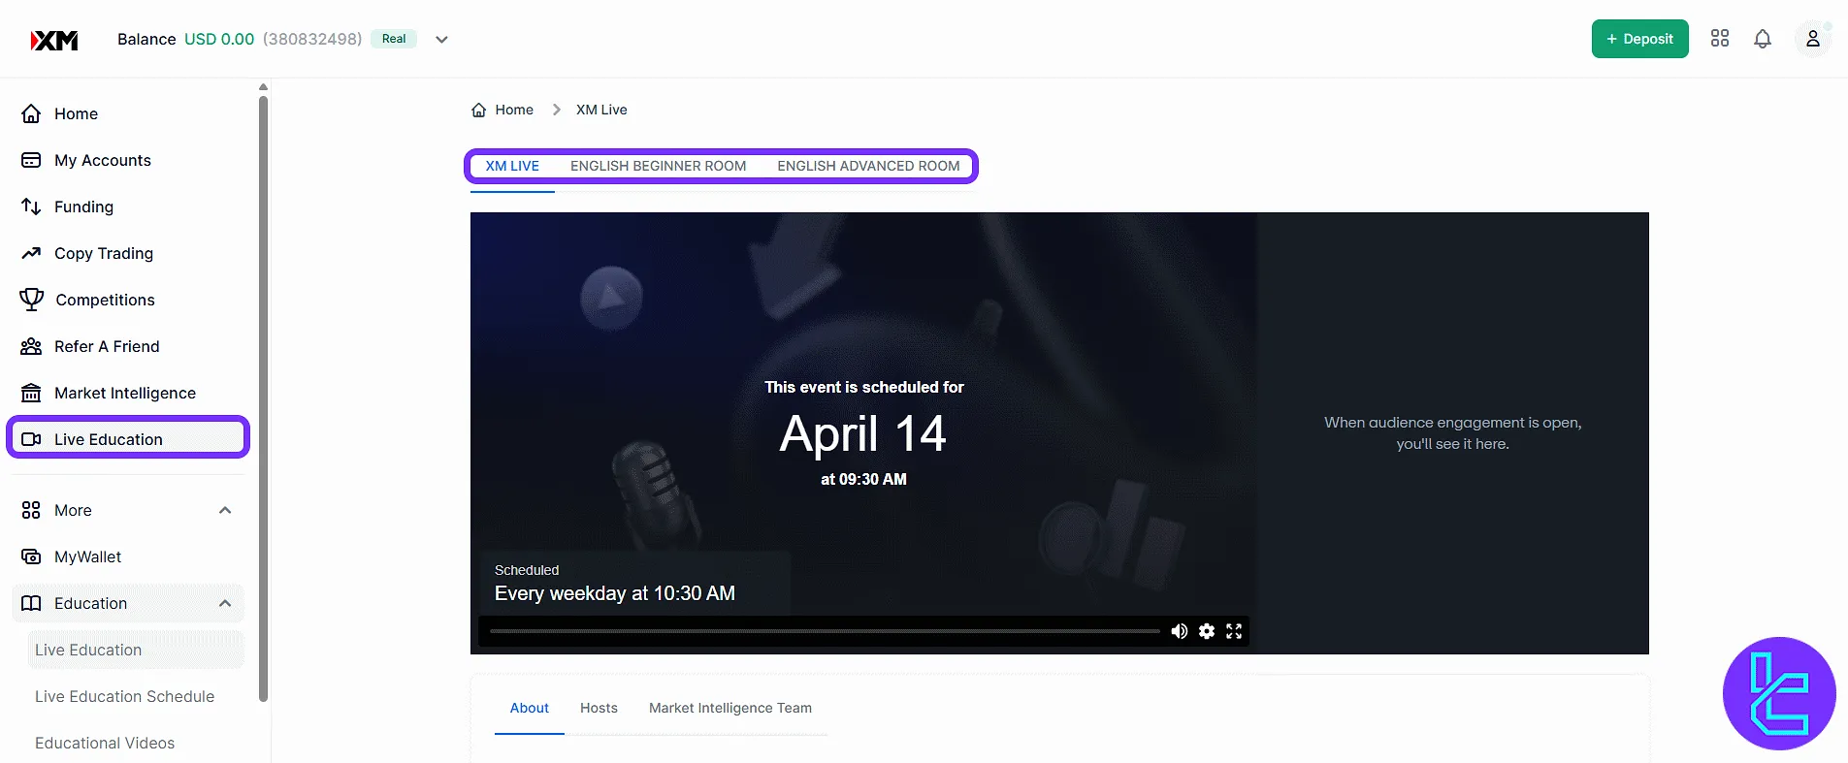This screenshot has height=763, width=1848.
Task: Switch to English Beginner Room tab
Action: coord(658,166)
